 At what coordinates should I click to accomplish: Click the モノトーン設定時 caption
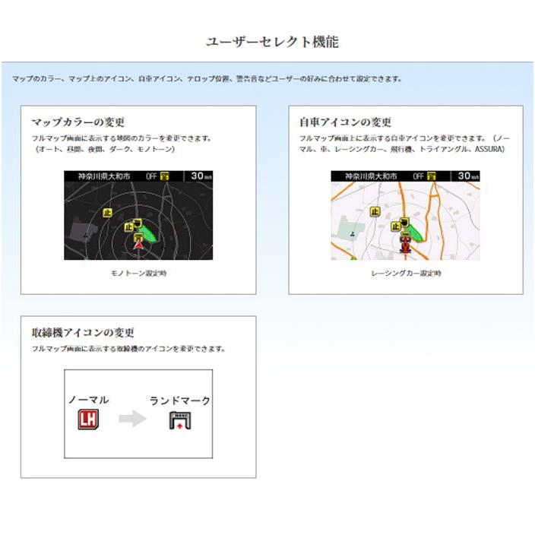[x=139, y=273]
